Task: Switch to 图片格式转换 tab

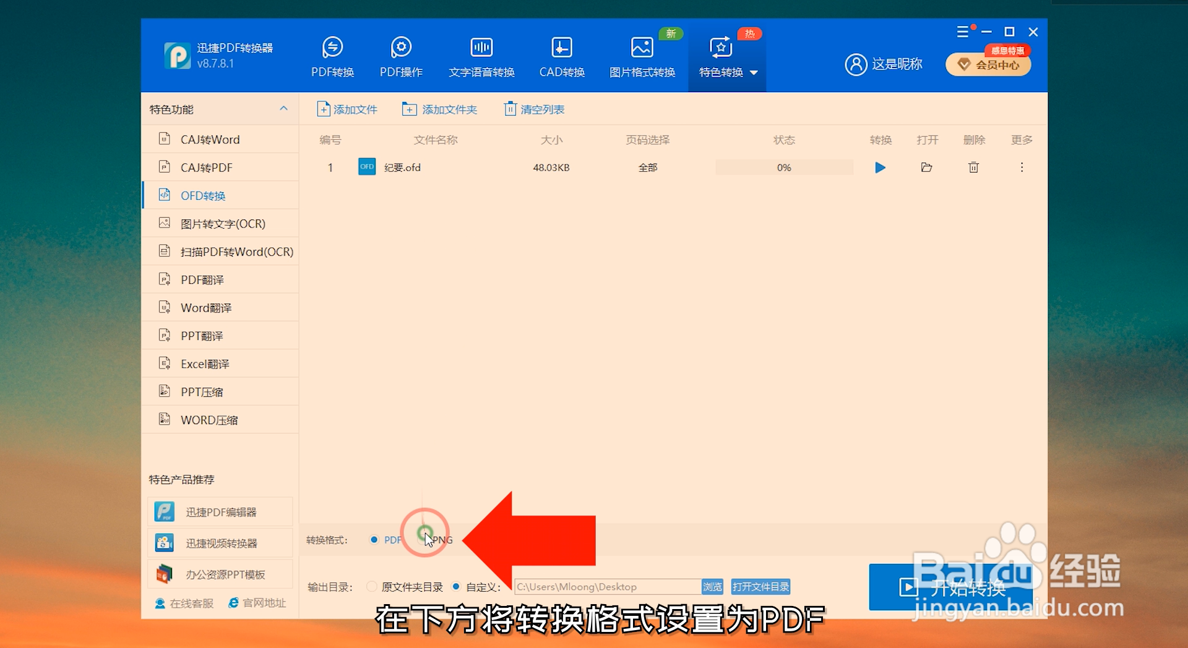Action: 642,57
